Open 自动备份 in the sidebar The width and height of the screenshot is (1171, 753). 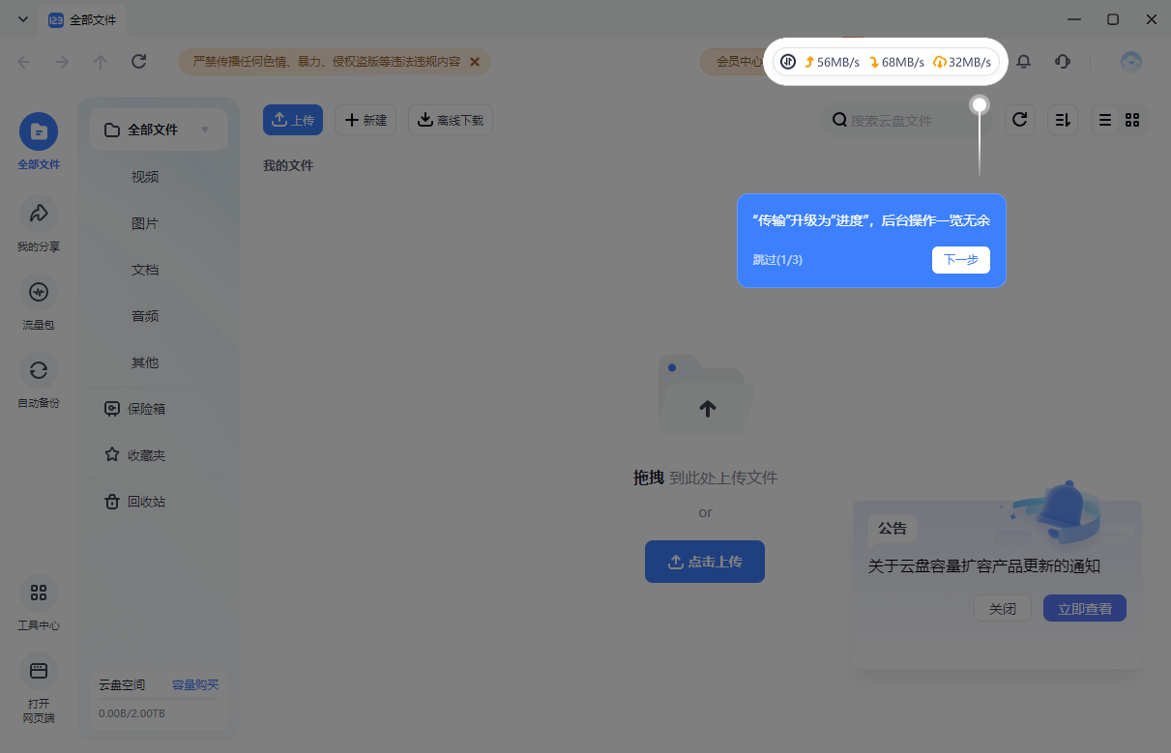(x=39, y=370)
